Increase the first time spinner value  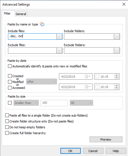click(x=117, y=75)
